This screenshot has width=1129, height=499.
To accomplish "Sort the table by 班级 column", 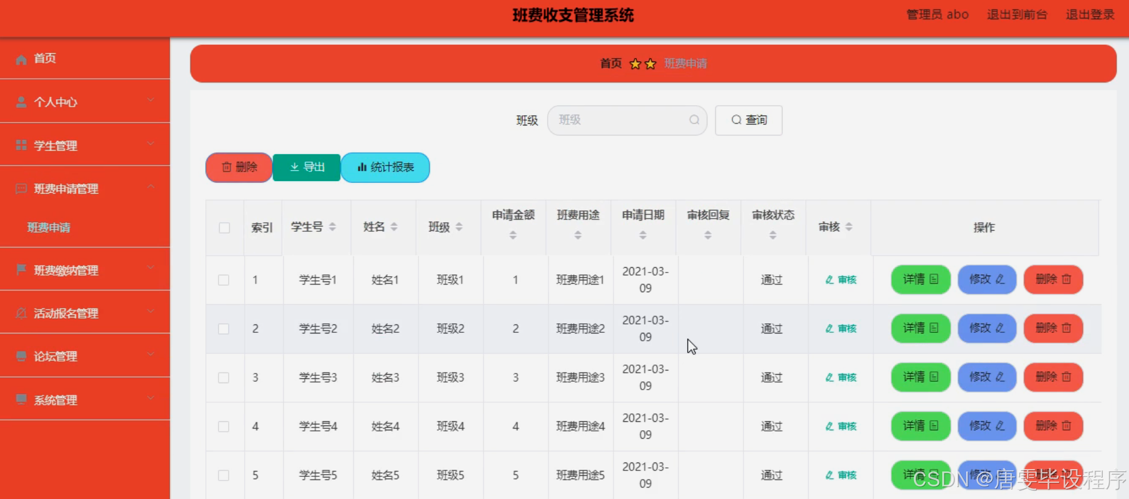I will (459, 227).
